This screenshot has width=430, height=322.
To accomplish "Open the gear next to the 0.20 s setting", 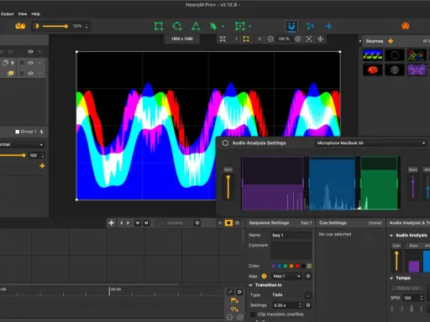I will (x=308, y=305).
